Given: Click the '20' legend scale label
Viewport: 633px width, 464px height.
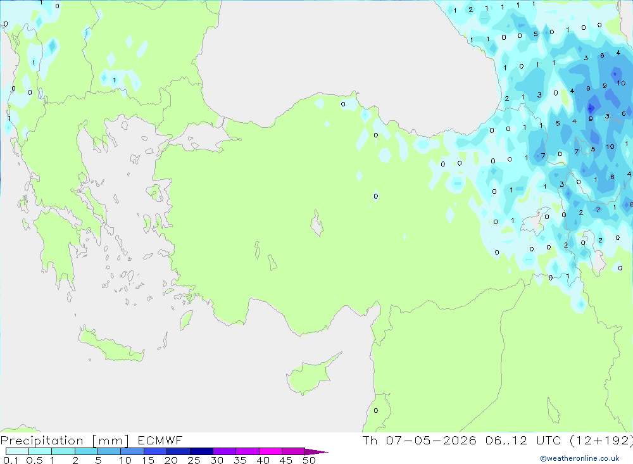Looking at the screenshot, I should point(171,460).
